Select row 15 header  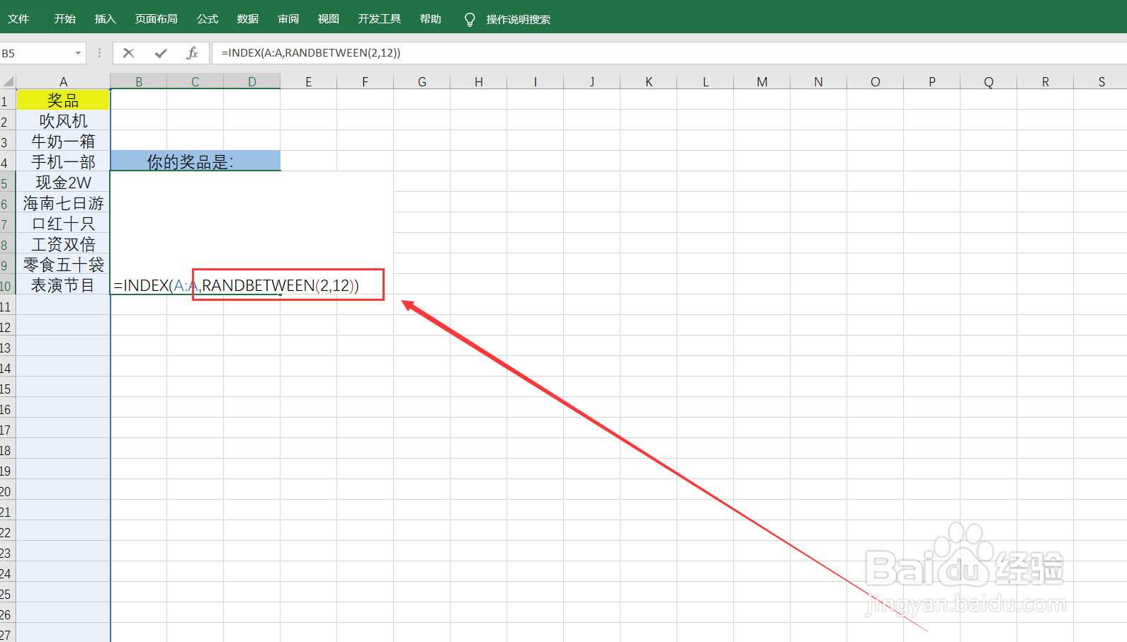point(7,388)
